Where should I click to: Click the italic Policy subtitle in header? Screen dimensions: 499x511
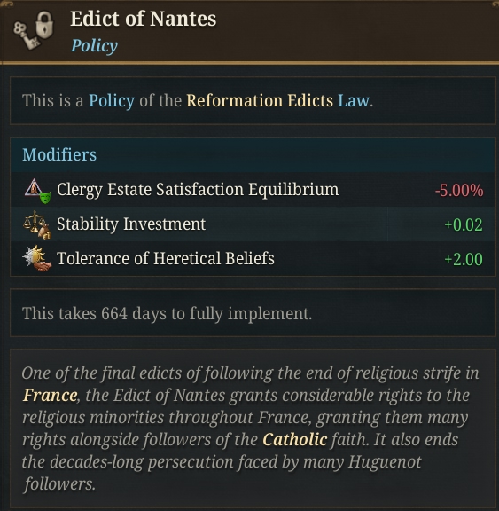click(x=94, y=45)
